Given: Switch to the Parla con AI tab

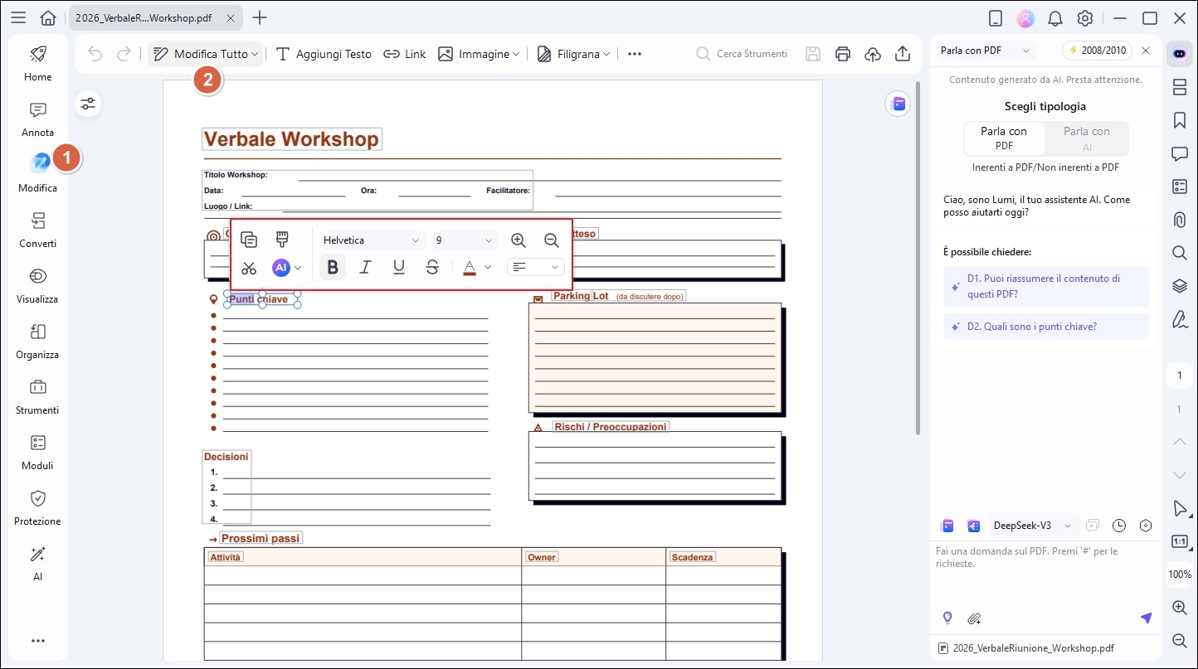Looking at the screenshot, I should tap(1086, 138).
